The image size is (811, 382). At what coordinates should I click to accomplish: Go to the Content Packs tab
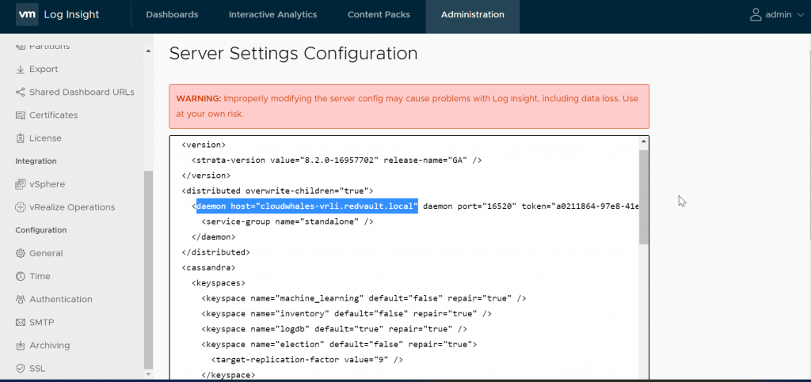[379, 14]
